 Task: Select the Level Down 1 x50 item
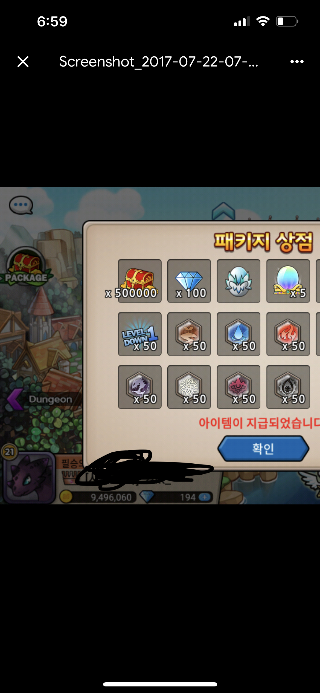click(139, 334)
